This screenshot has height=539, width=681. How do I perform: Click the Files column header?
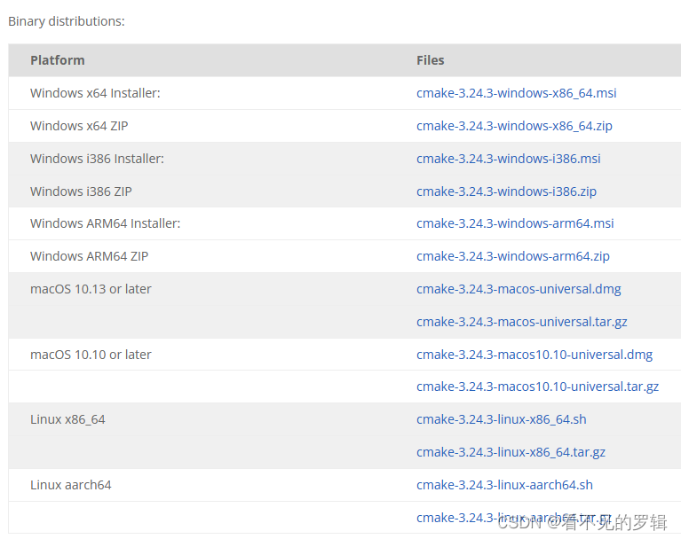[x=430, y=60]
